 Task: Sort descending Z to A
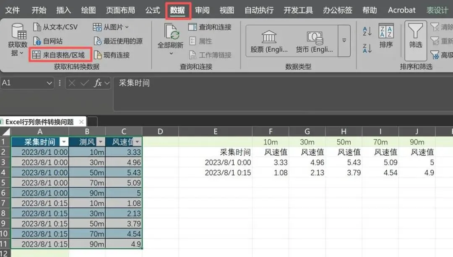(x=367, y=48)
